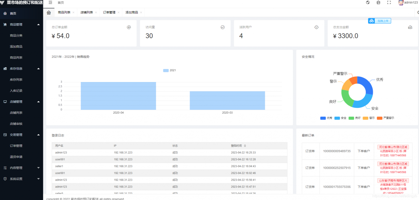
Task: Switch to the 添加商品 tab
Action: point(132,12)
